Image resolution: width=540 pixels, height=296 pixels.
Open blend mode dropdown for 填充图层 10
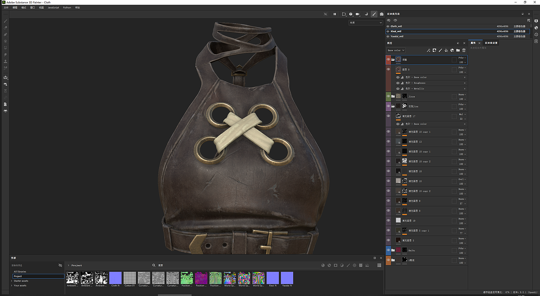tap(462, 179)
